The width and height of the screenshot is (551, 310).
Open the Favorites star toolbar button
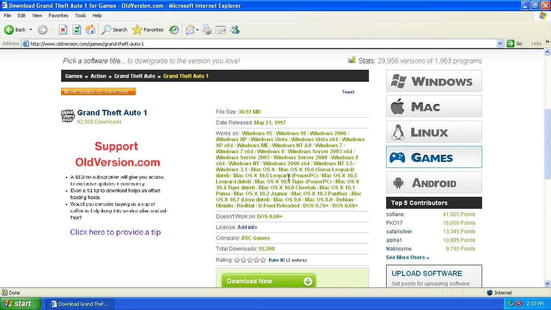148,30
